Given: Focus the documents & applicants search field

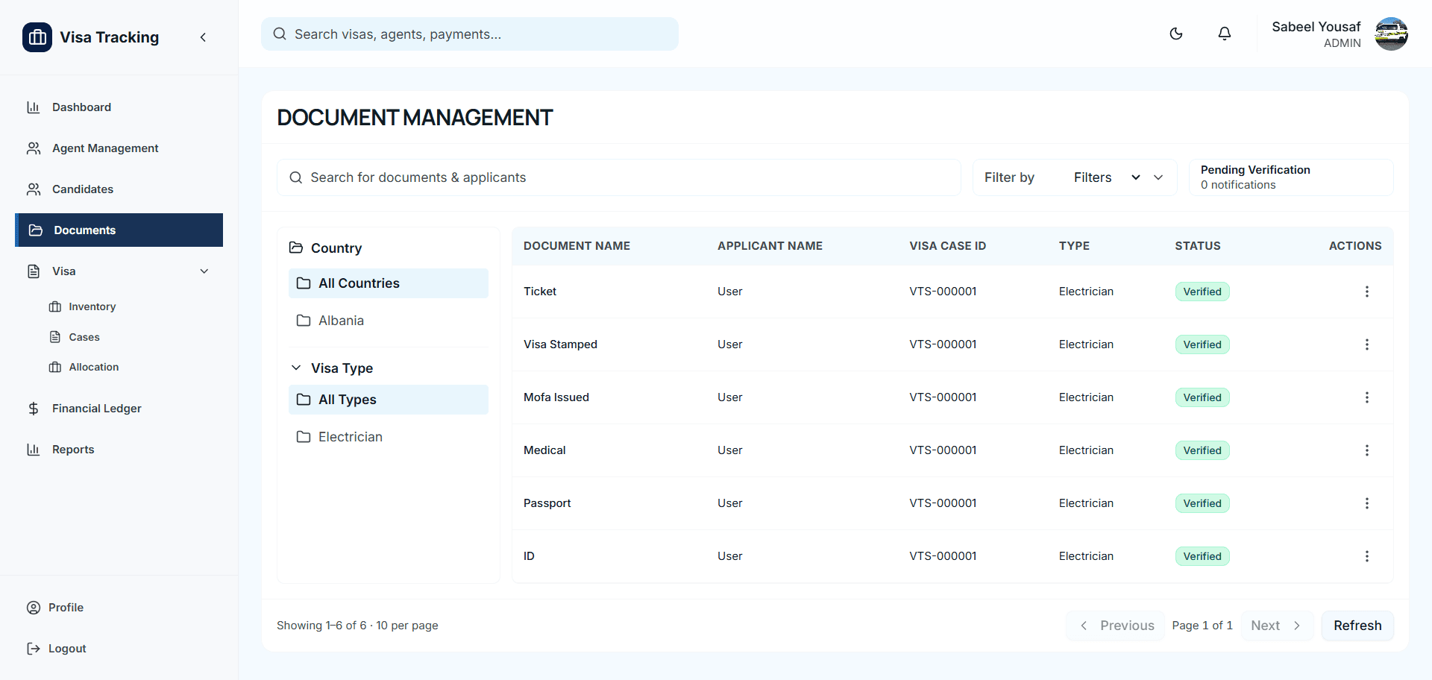Looking at the screenshot, I should [x=619, y=177].
